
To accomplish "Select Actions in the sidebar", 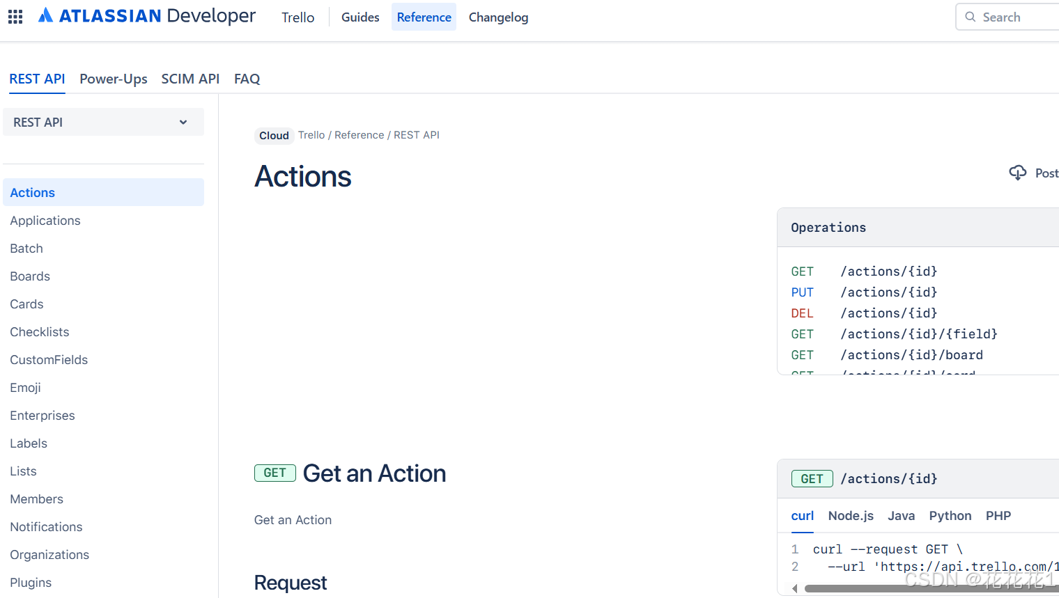I will [x=104, y=192].
